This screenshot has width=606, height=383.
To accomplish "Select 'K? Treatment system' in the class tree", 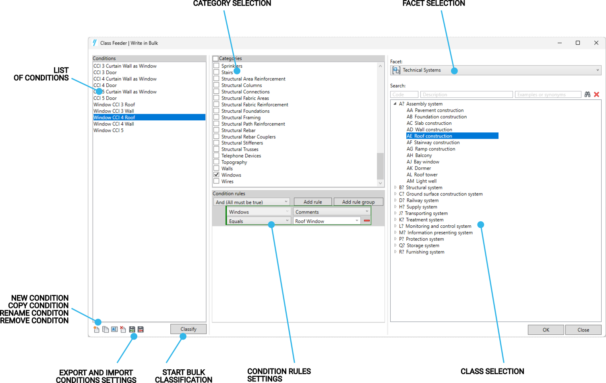I will pyautogui.click(x=421, y=220).
